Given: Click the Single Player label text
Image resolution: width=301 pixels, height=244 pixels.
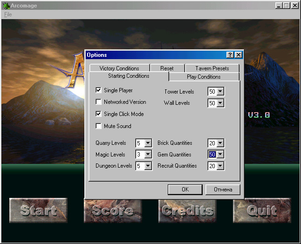Looking at the screenshot, I should tap(118, 90).
